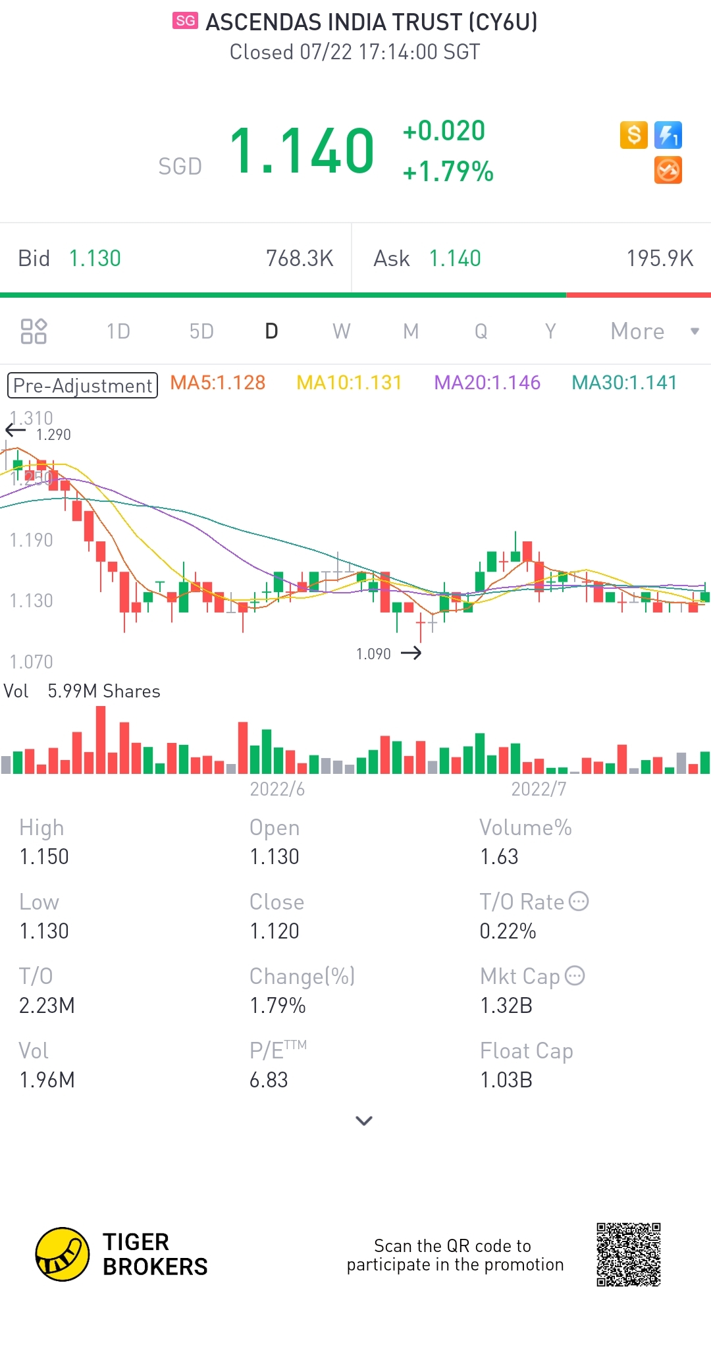Select the W weekly chart tab
The width and height of the screenshot is (711, 1364).
click(341, 331)
